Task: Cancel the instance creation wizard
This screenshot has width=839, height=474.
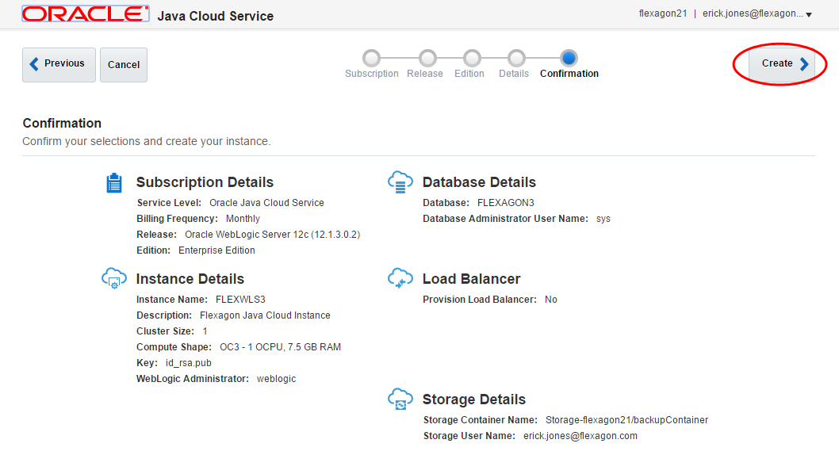Action: coord(124,65)
